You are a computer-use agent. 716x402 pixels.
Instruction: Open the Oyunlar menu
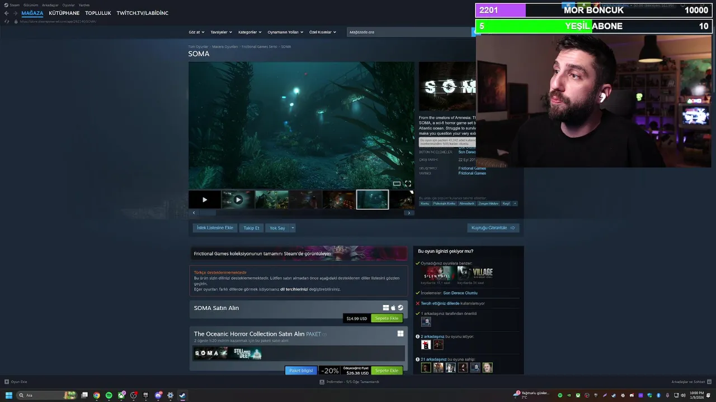pos(69,5)
